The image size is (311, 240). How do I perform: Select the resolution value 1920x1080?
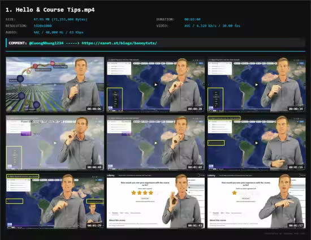click(x=42, y=26)
